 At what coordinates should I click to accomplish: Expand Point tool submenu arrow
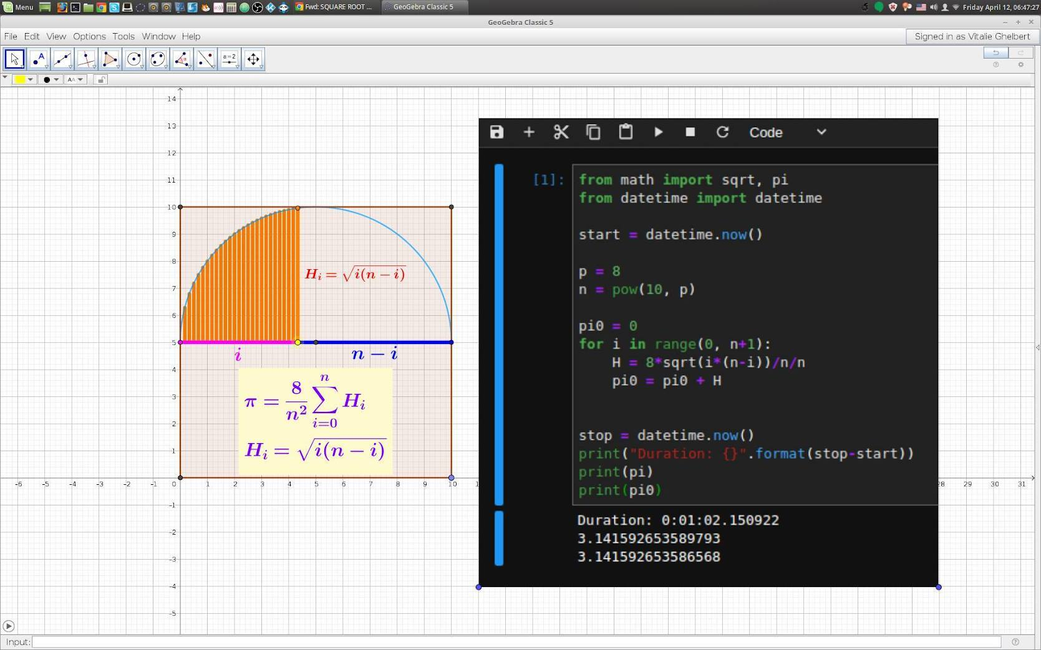tap(47, 67)
